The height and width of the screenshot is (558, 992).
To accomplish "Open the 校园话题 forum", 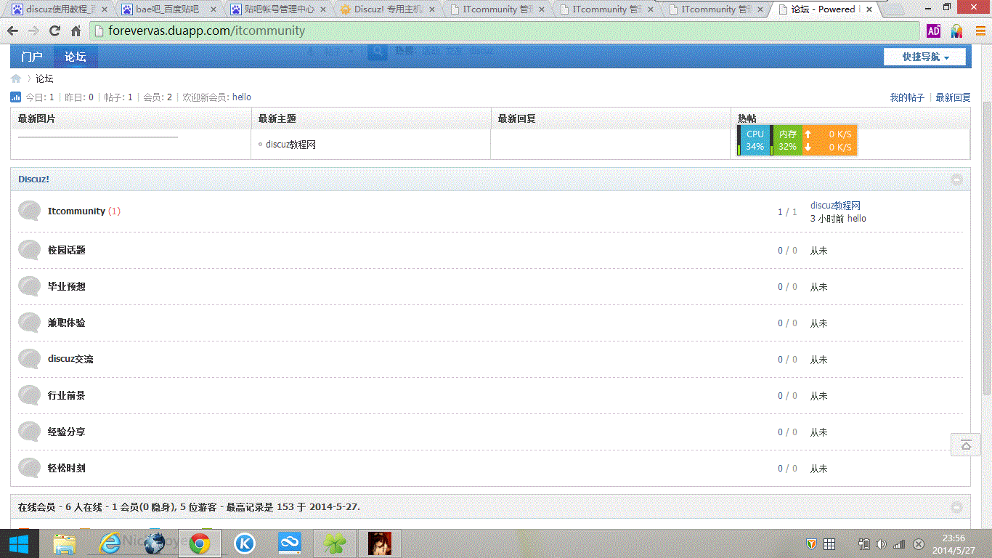I will pyautogui.click(x=67, y=250).
